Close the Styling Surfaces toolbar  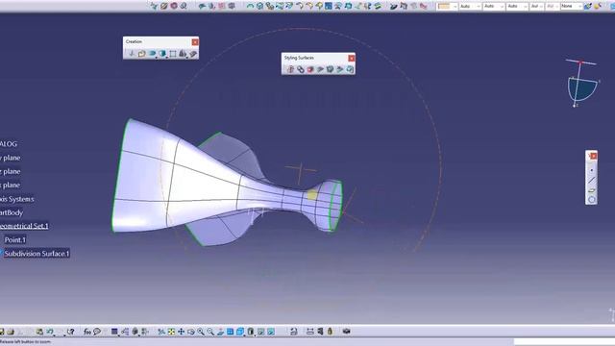point(352,58)
